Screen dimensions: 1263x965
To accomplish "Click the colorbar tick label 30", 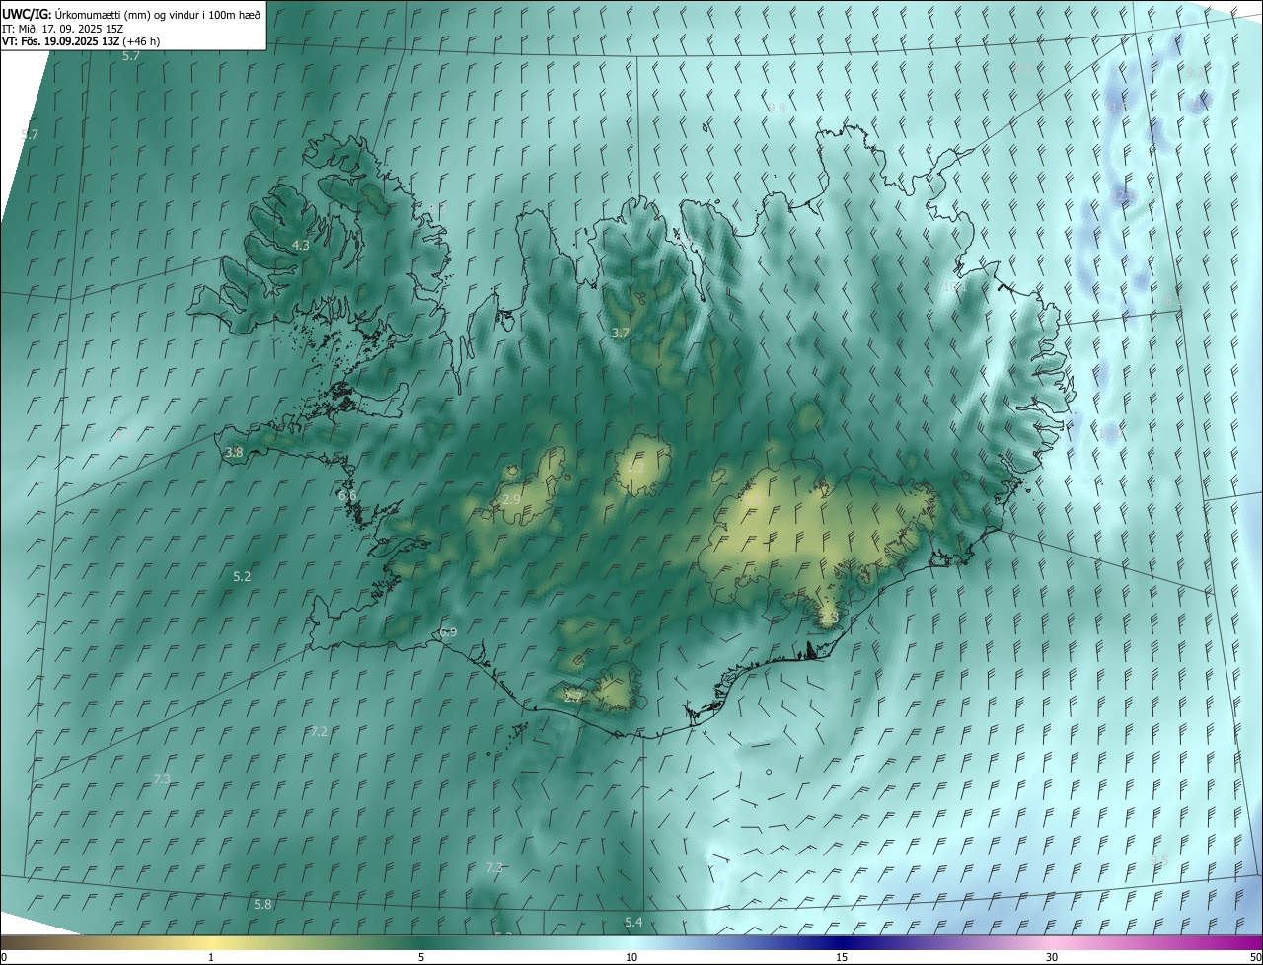I will coord(1052,957).
